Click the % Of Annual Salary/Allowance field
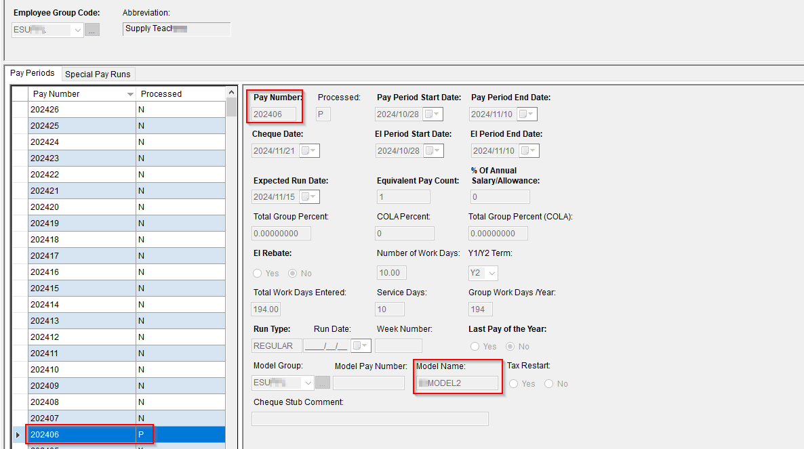 coord(500,197)
